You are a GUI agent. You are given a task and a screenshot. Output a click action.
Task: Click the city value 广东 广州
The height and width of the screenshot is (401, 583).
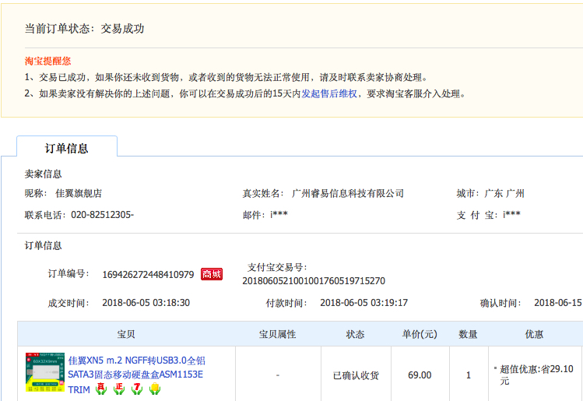pyautogui.click(x=504, y=193)
